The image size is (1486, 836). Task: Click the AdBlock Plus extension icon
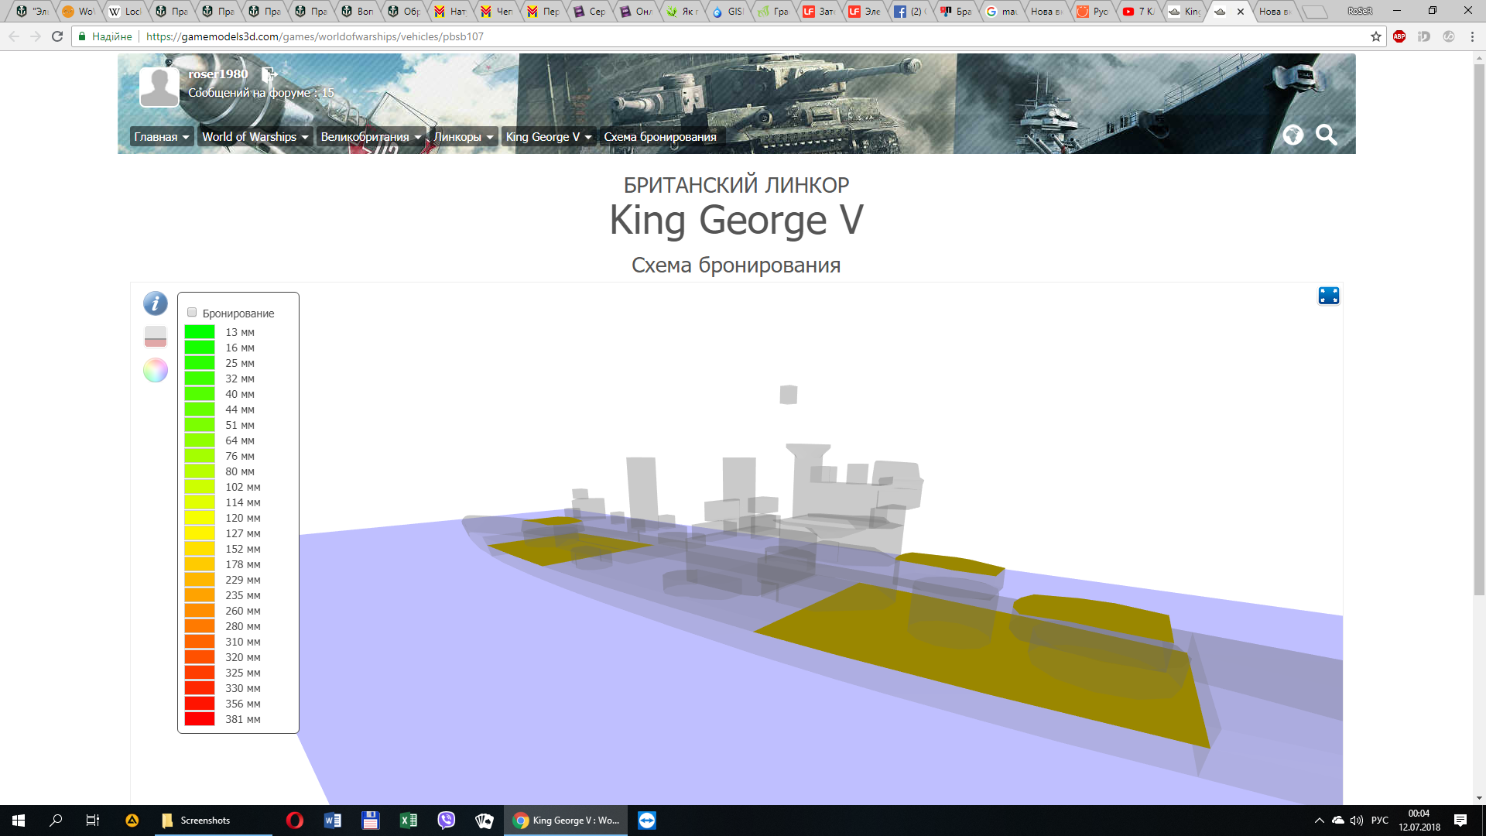[x=1399, y=36]
